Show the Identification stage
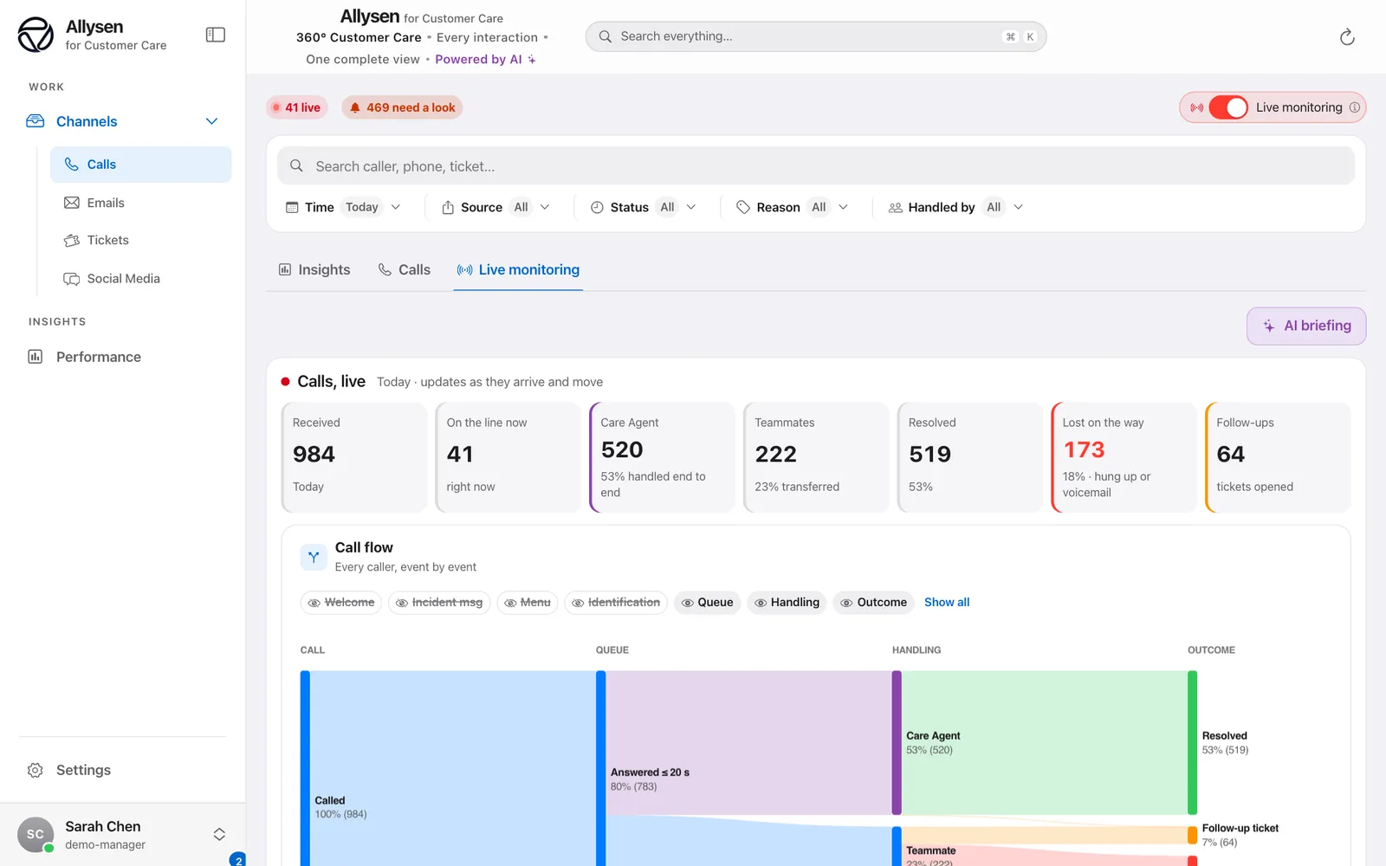The height and width of the screenshot is (866, 1386). pyautogui.click(x=616, y=603)
